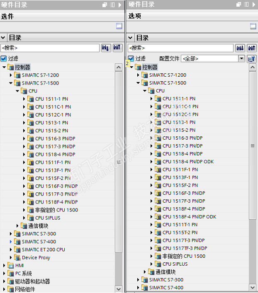The width and height of the screenshot is (258, 293).
Task: Click the search field in left catalog
Action: [50, 48]
